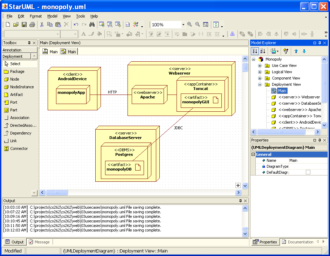Viewport: 330px width, 256px height.
Task: Select the Association tool in Toolbox
Action: 20,118
